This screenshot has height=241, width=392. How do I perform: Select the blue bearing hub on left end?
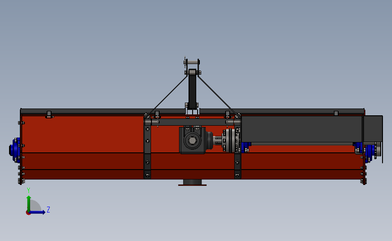point(14,150)
